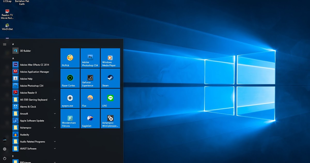Click the Adobe Reader 9 icon
The height and width of the screenshot is (163, 310).
(x=16, y=93)
